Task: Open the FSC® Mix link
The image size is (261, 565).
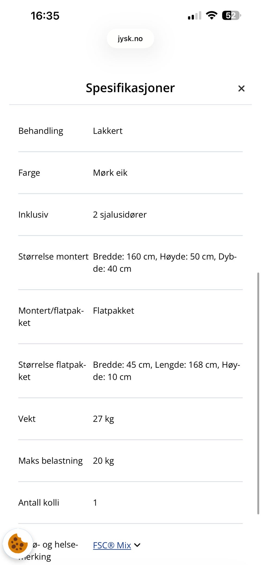Action: pos(112,545)
